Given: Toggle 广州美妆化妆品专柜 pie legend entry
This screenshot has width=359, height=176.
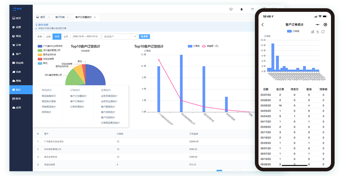Looking at the screenshot, I should tap(50, 46).
